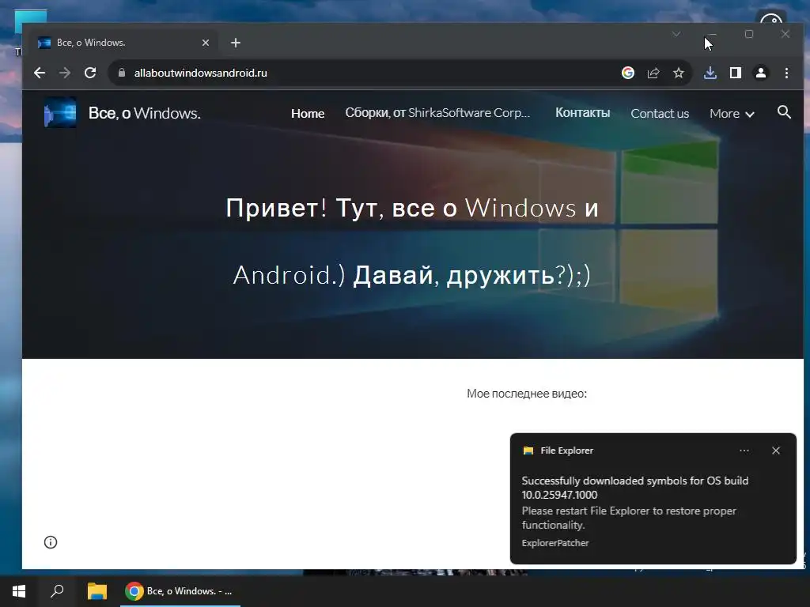Click the 'Мое последнее видео:' text
810x607 pixels.
[x=526, y=394]
